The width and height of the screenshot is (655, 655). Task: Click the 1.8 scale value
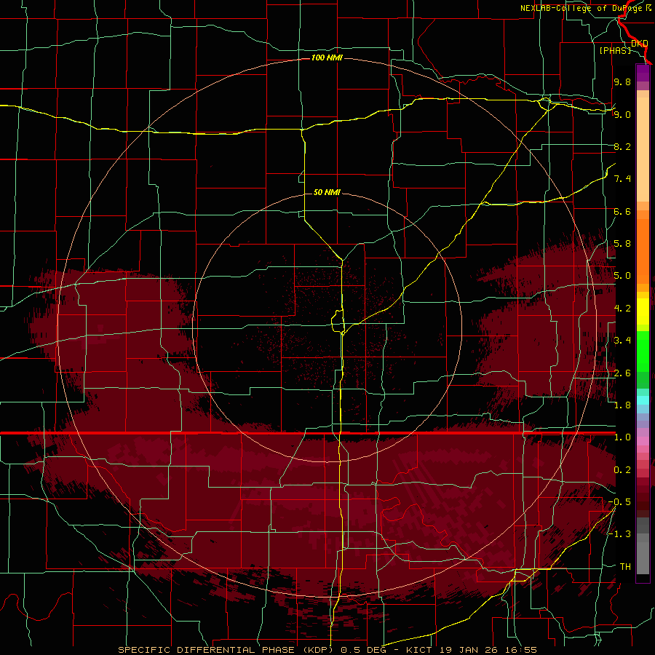[622, 405]
